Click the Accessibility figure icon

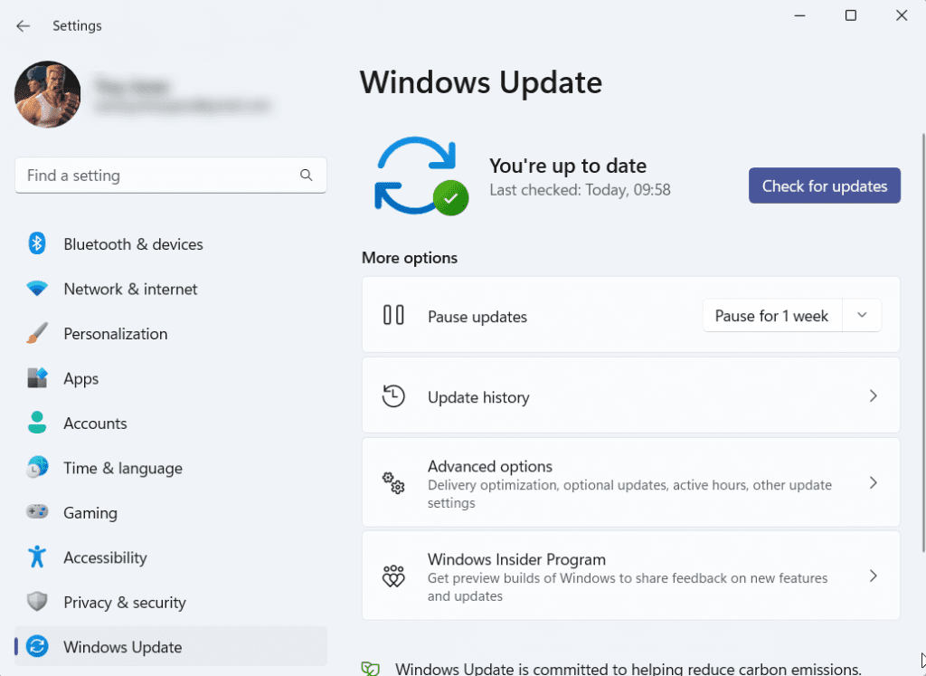coord(36,557)
